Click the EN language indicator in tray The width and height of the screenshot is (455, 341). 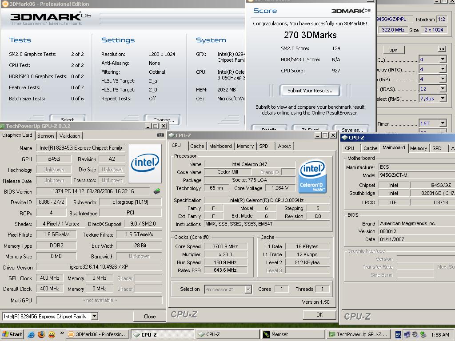(x=398, y=335)
